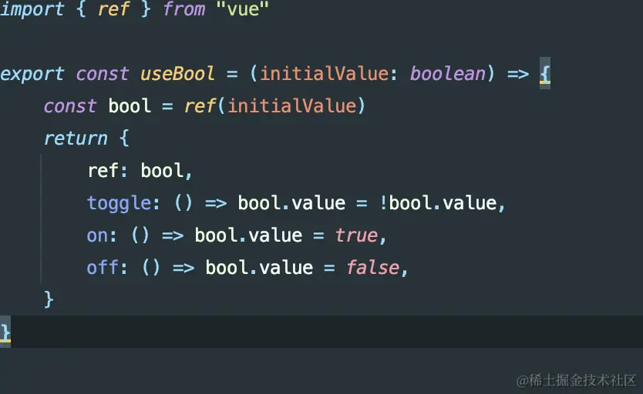
Task: Click the "ref" function call assigning bool
Action: (200, 106)
